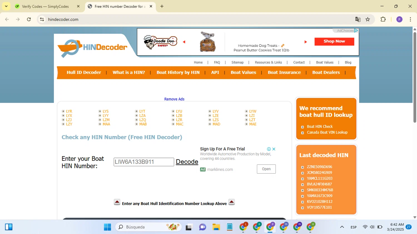Viewport: 417px width, 234px height.
Task: Click the ad next arrow
Action: click(x=306, y=42)
